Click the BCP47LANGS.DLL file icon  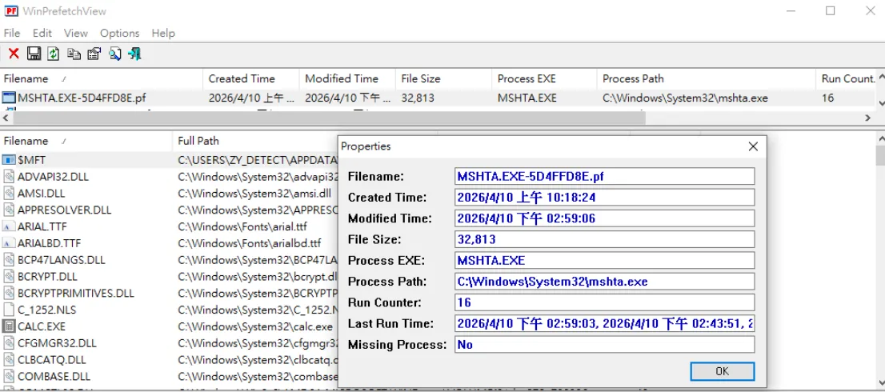click(x=9, y=259)
